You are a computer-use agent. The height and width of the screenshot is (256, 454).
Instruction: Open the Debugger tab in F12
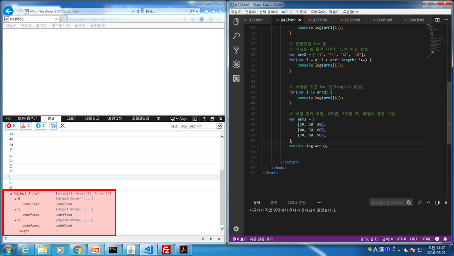coord(71,118)
